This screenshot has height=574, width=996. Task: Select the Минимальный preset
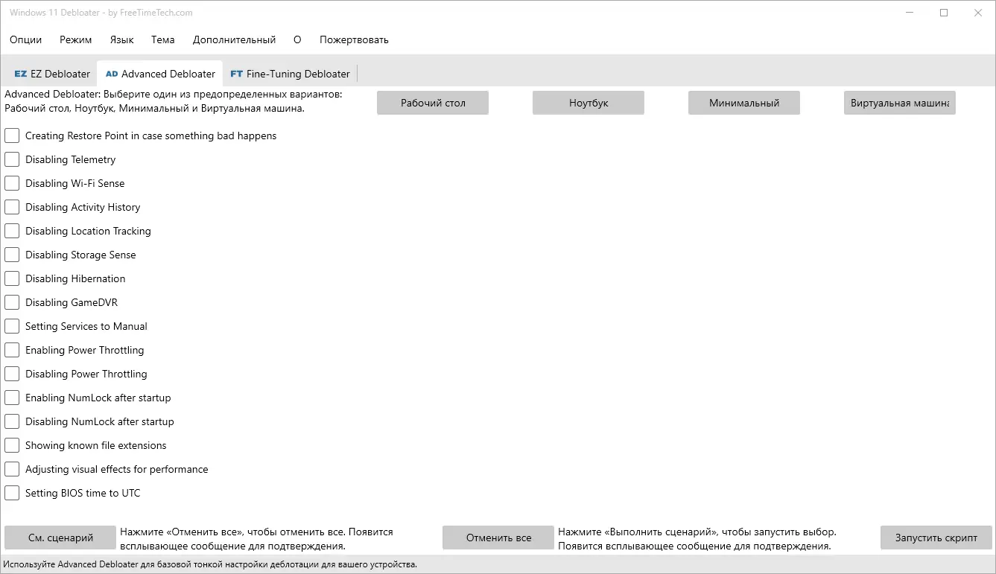743,103
